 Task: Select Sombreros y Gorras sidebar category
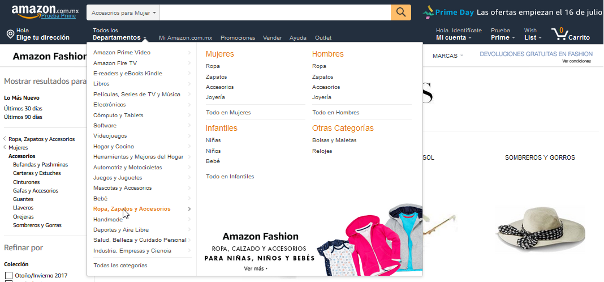(x=37, y=225)
